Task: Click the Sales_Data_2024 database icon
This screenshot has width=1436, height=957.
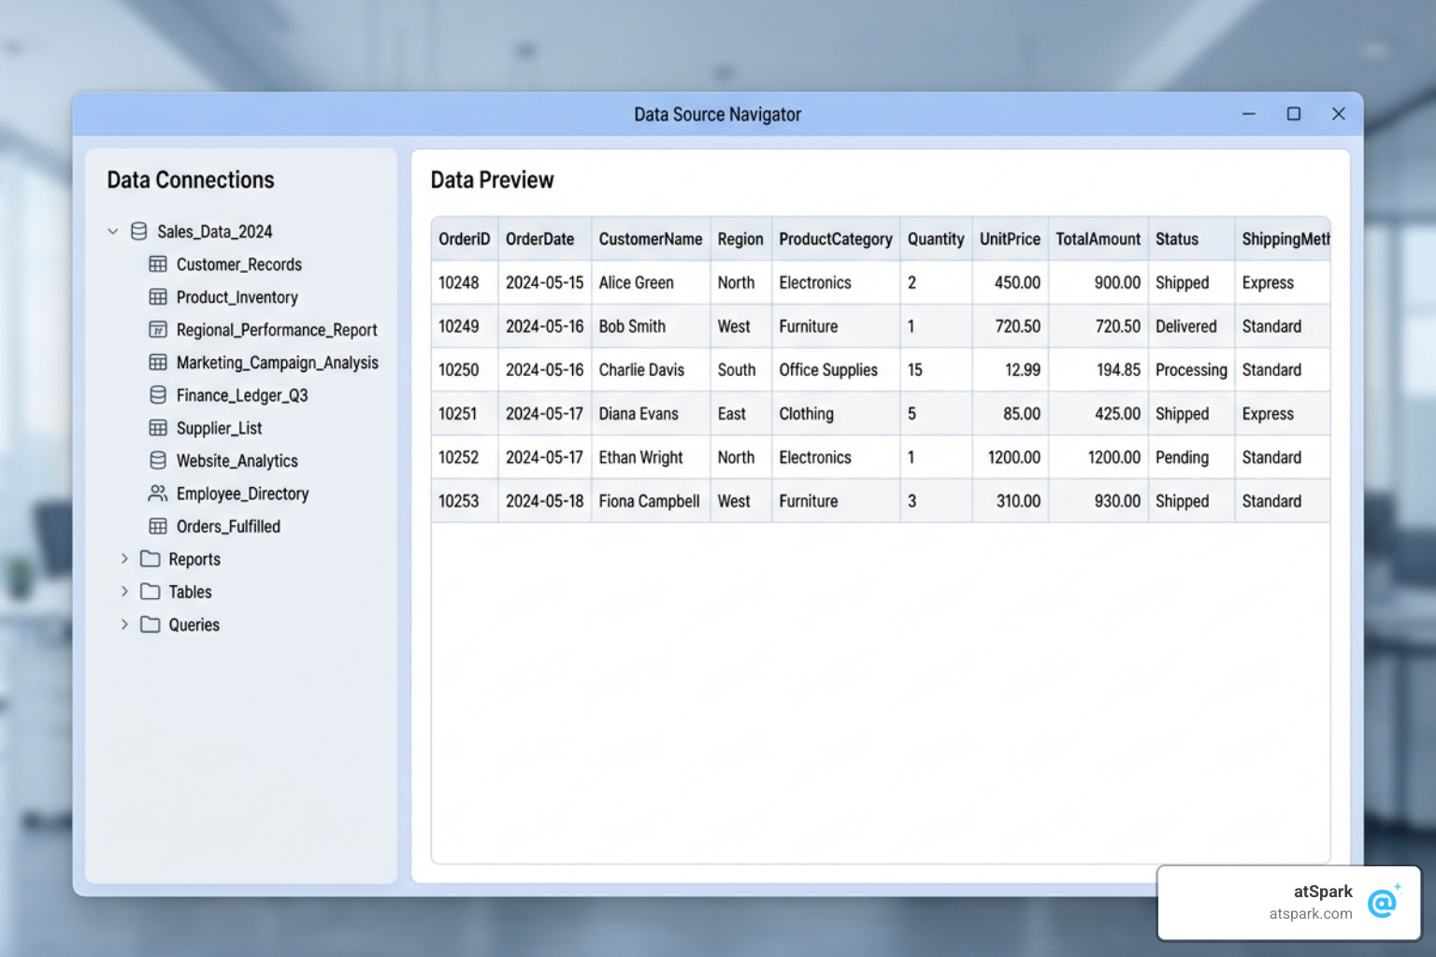Action: 138,231
